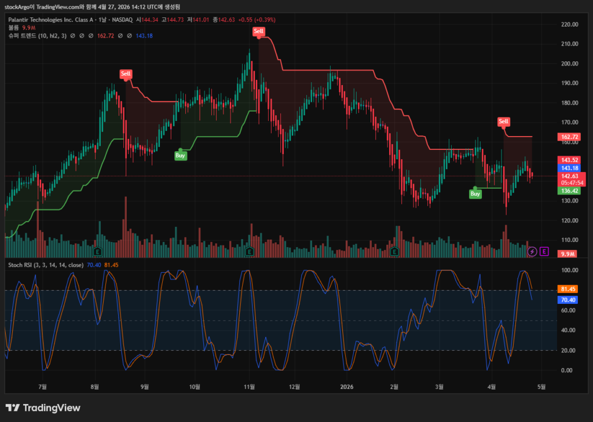Click the 20.00 Stoch RSI axis label
Viewport: 593px width, 422px height.
click(x=569, y=351)
